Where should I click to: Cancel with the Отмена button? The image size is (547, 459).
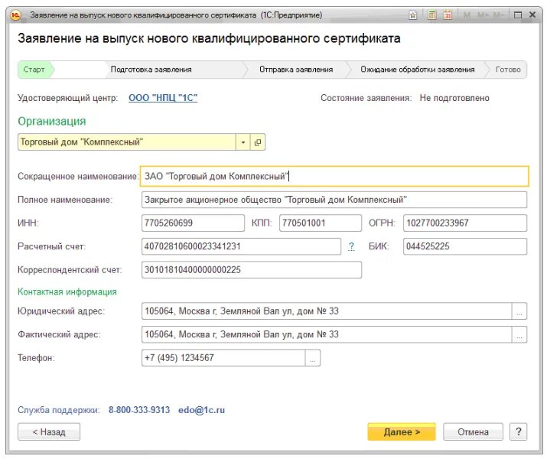coord(473,432)
